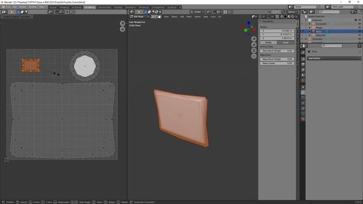363x204 pixels.
Task: Open the Edit Mode dropdown
Action: 140,16
